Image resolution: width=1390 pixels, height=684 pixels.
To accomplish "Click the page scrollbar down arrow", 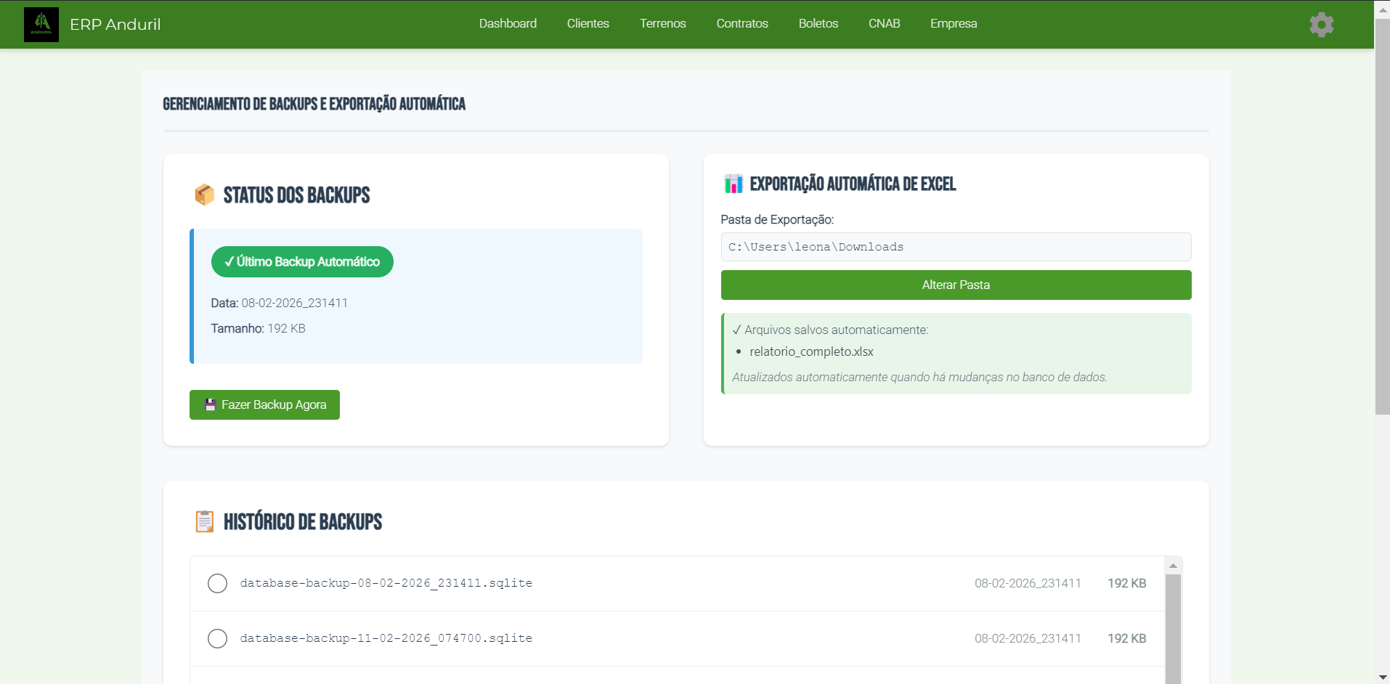I will tap(1382, 677).
